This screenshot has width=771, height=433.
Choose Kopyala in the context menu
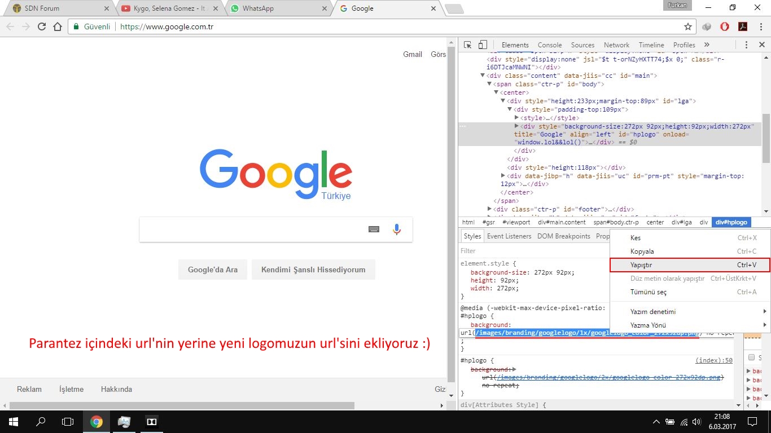[x=690, y=251]
